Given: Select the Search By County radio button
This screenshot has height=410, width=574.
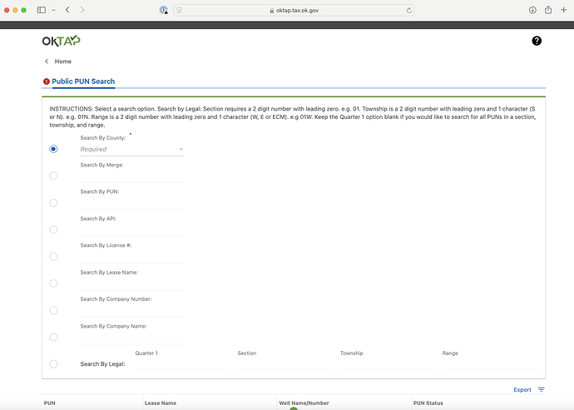Looking at the screenshot, I should coord(53,149).
